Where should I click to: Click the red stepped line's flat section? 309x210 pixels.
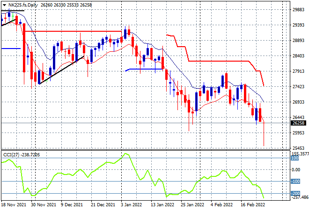point(219,61)
